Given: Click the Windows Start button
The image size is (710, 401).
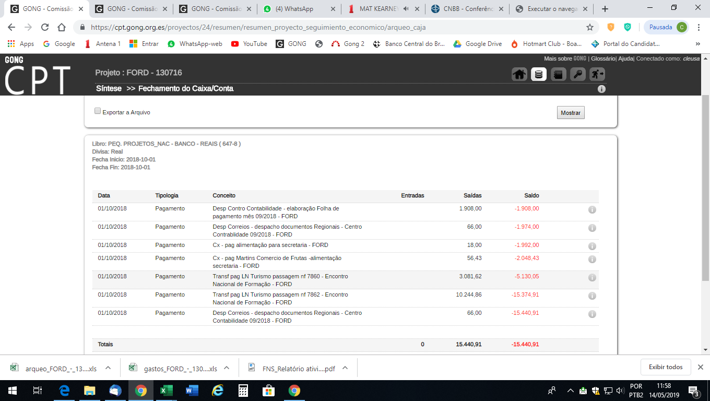Looking at the screenshot, I should (11, 391).
